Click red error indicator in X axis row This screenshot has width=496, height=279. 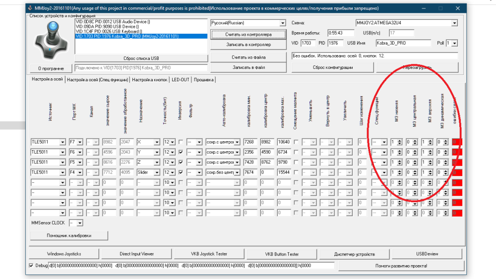tap(457, 142)
